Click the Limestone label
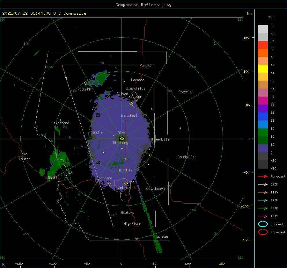Image resolution: width=287 pixels, height=268 pixels. [60, 123]
